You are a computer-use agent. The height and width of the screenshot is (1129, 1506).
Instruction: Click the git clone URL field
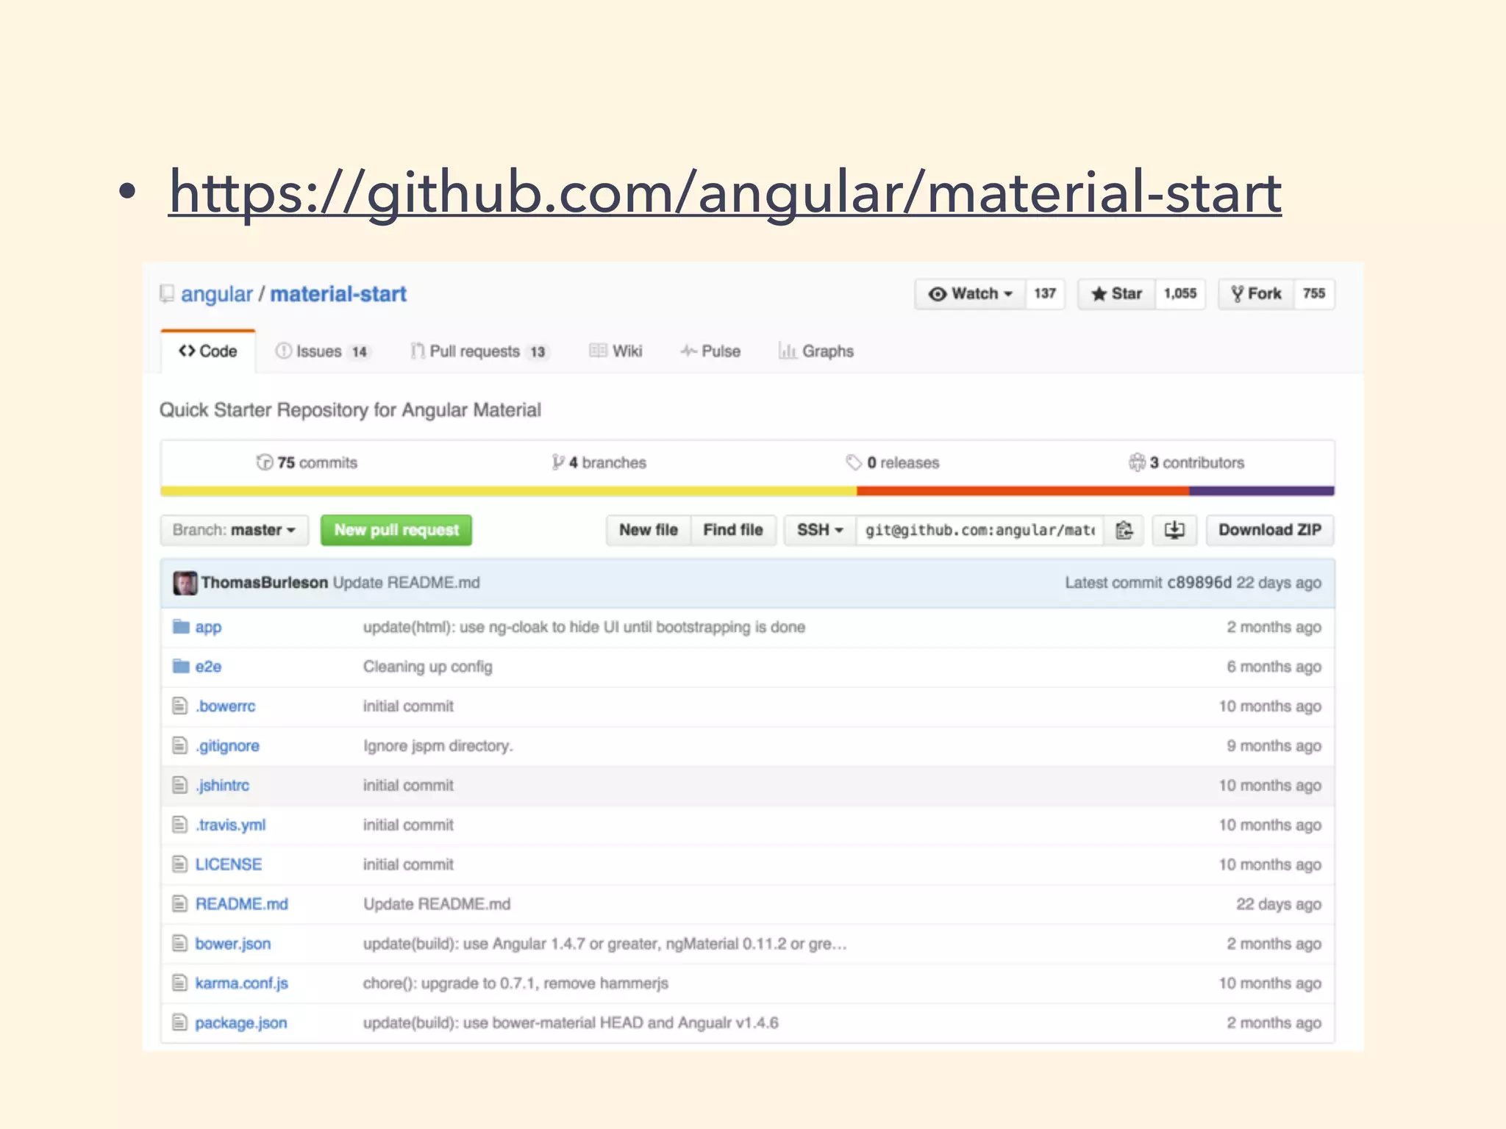click(979, 530)
